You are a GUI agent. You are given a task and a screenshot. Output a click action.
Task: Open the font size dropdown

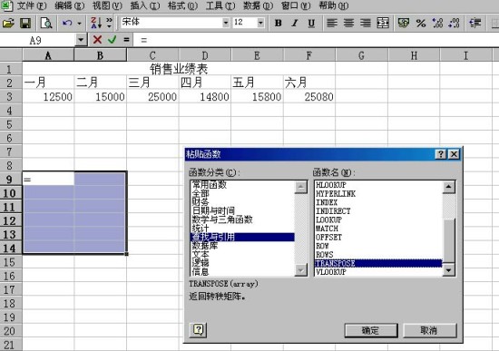pos(260,23)
